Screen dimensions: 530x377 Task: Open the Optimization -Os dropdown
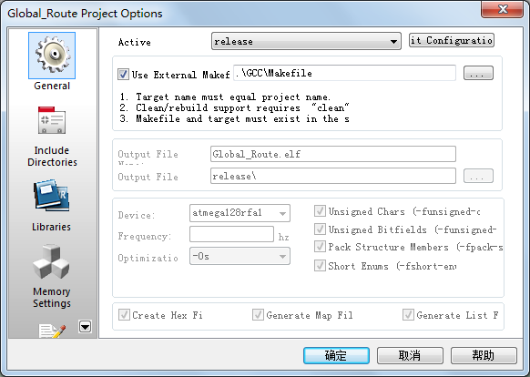click(x=240, y=256)
